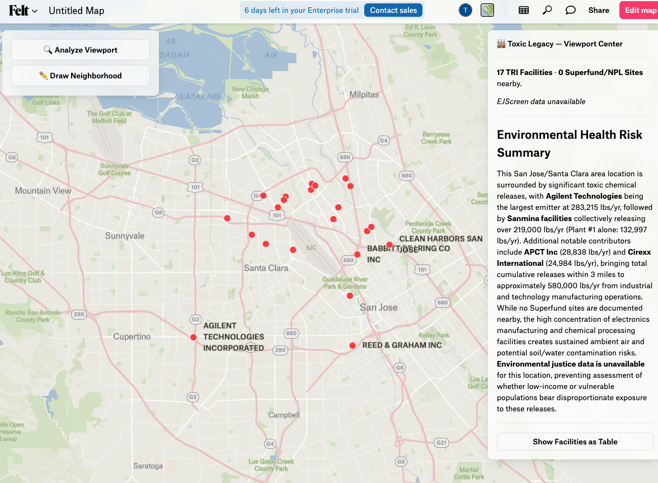Click the user avatar T icon
The width and height of the screenshot is (658, 483).
[465, 10]
